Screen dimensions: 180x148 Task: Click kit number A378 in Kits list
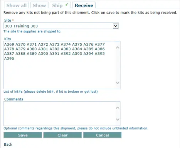click(x=9, y=49)
